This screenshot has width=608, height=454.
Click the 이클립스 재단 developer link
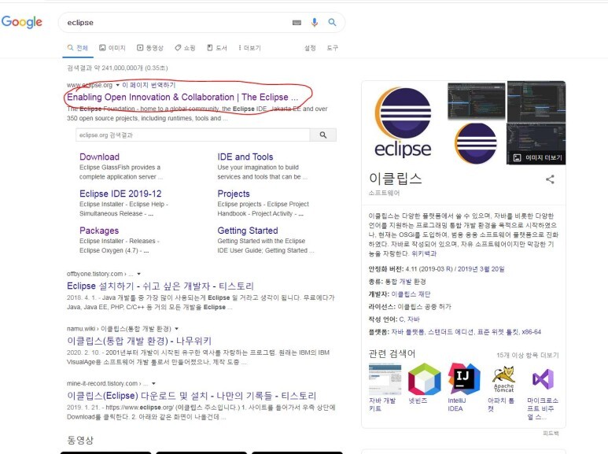[x=411, y=294]
